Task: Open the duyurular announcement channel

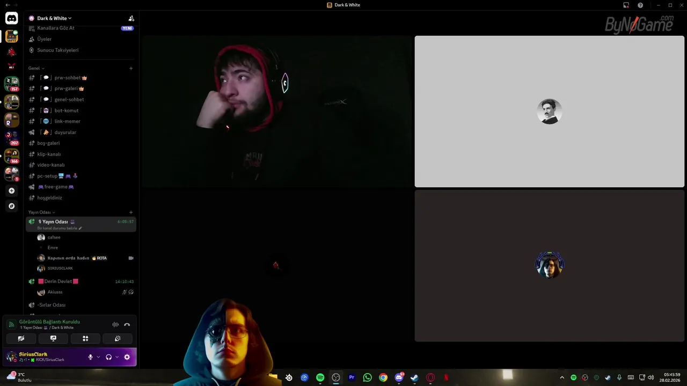Action: coord(81,132)
